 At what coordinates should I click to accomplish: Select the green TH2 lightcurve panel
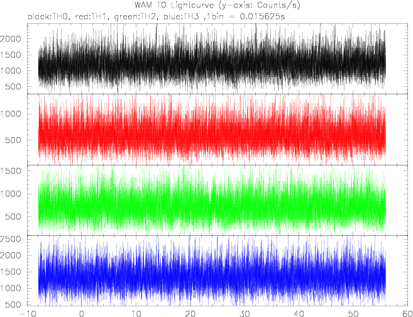(x=218, y=200)
